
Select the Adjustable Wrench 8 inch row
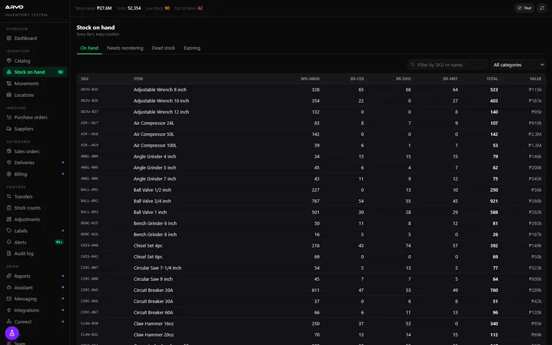coord(311,90)
